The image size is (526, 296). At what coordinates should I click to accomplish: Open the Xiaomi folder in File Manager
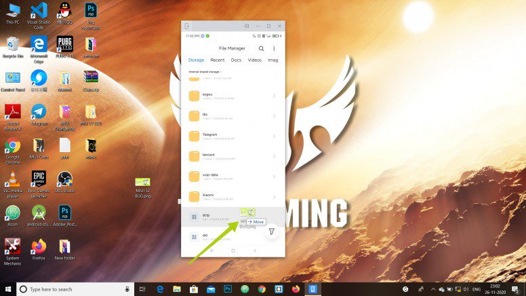[233, 197]
